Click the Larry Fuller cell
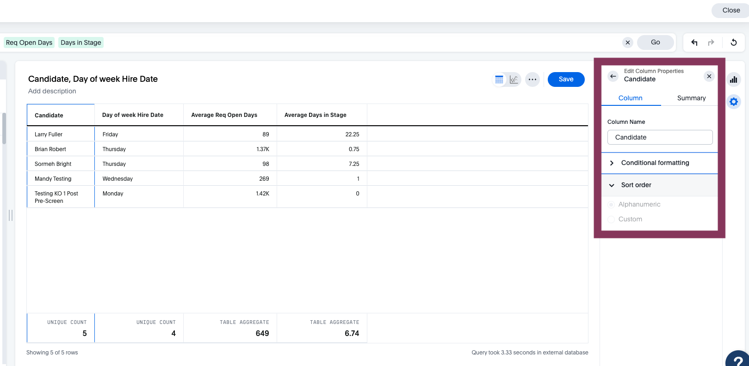 61,134
